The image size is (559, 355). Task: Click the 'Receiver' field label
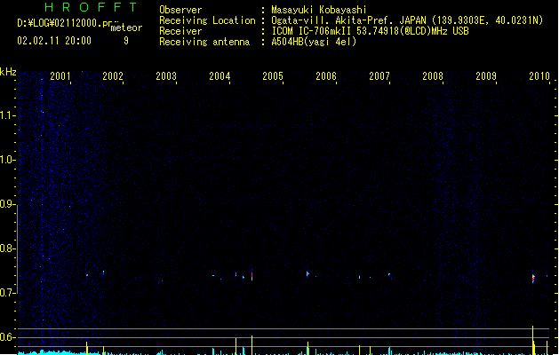180,31
